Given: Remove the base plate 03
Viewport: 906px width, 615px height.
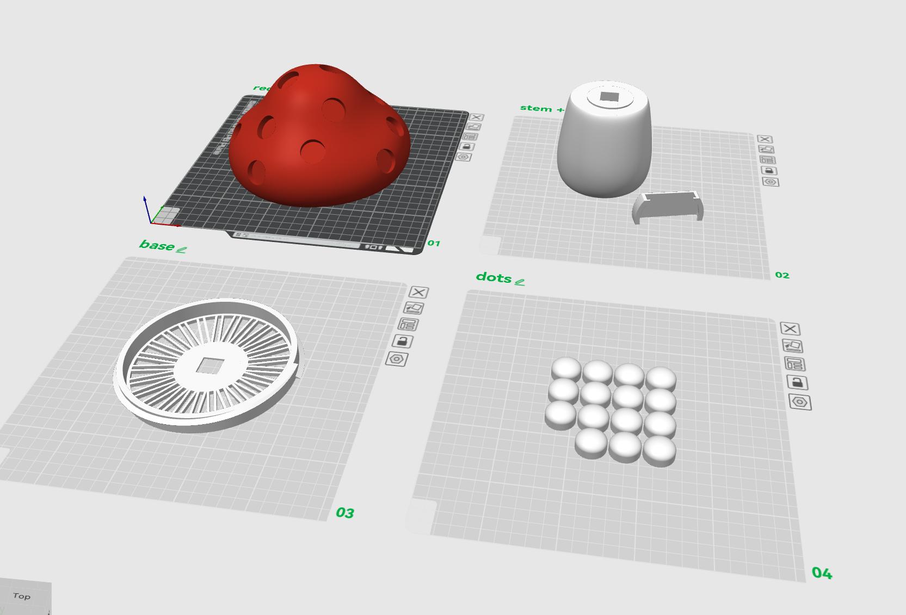Looking at the screenshot, I should pyautogui.click(x=418, y=293).
